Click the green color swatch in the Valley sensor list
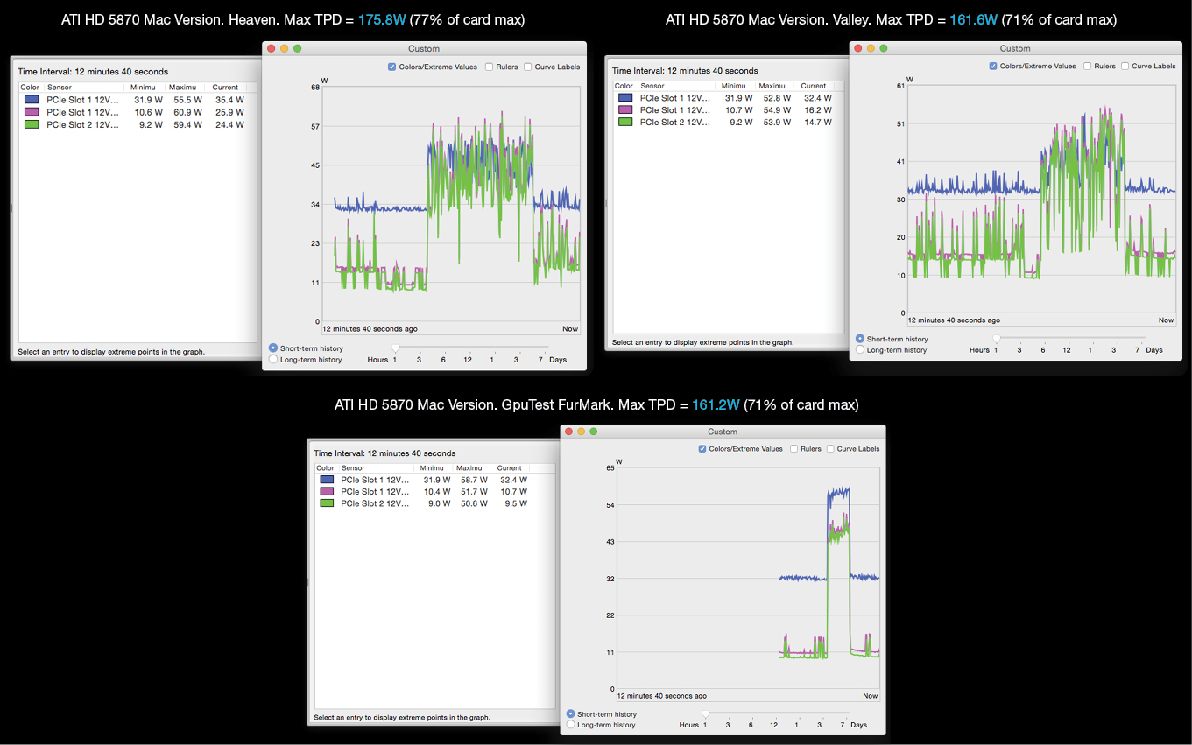This screenshot has height=745, width=1192. pyautogui.click(x=625, y=123)
